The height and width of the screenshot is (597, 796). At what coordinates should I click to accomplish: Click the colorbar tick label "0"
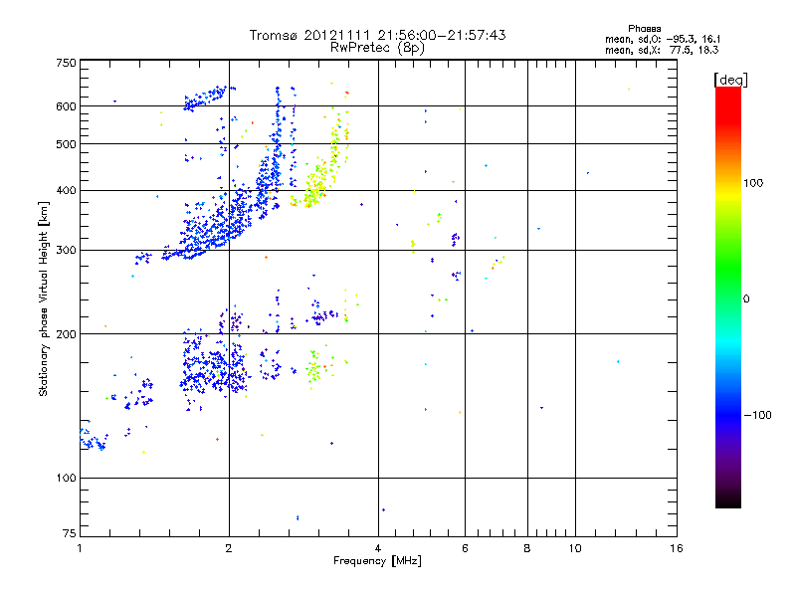(x=749, y=298)
